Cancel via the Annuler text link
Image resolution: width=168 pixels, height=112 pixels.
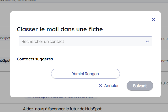[x=111, y=86]
